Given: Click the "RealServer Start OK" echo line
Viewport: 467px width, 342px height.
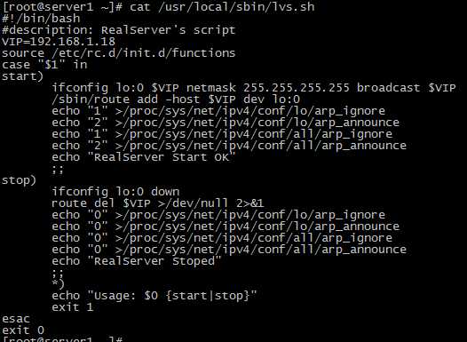Looking at the screenshot, I should pyautogui.click(x=144, y=157).
